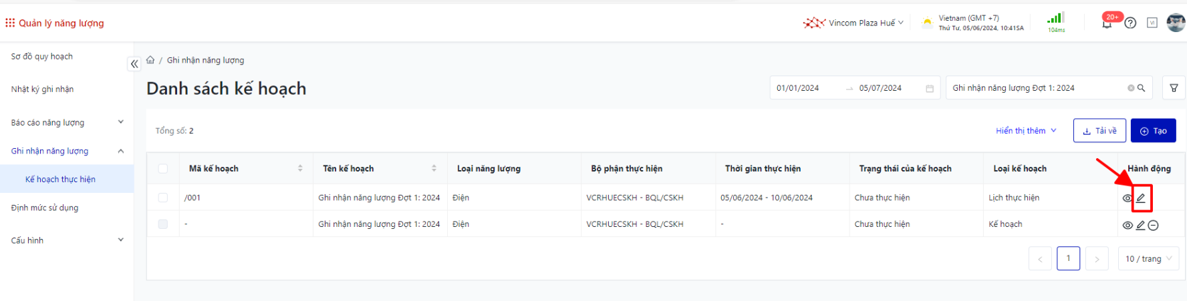Click the delete minus icon in second row
The image size is (1187, 301).
tap(1153, 226)
